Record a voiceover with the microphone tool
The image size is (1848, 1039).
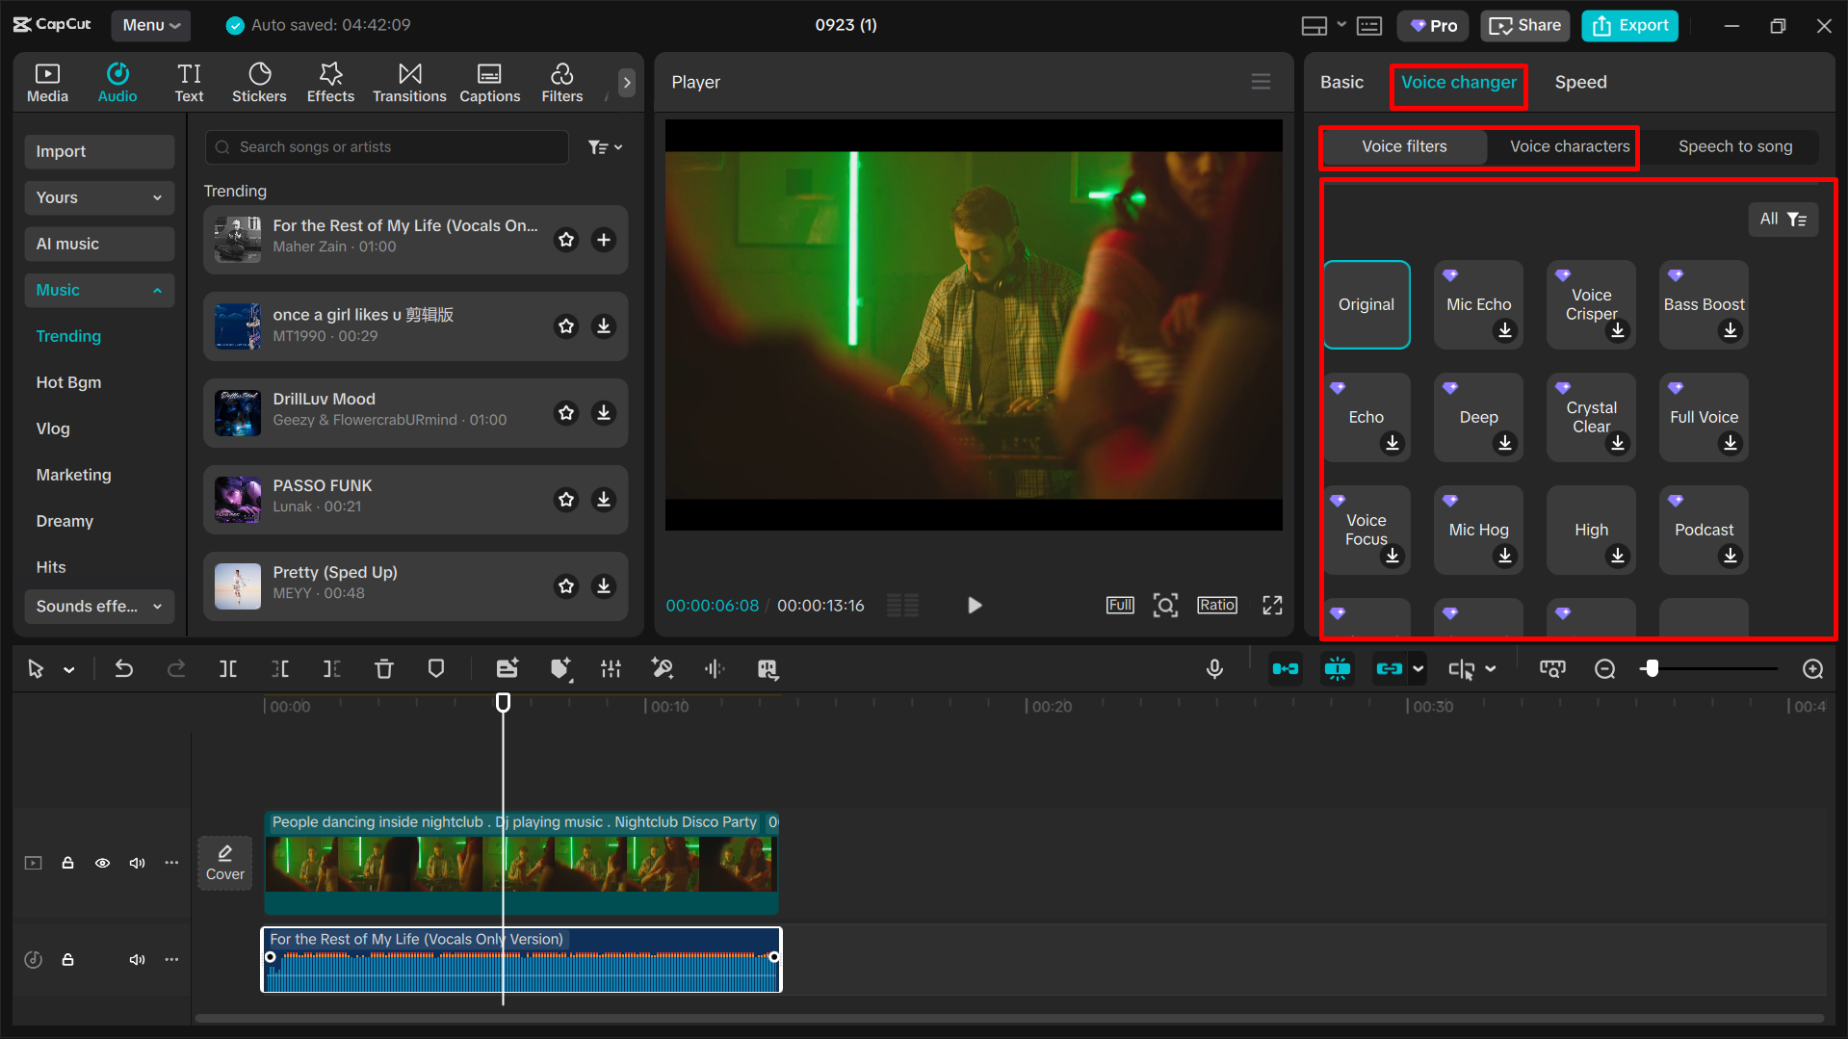click(x=1214, y=668)
